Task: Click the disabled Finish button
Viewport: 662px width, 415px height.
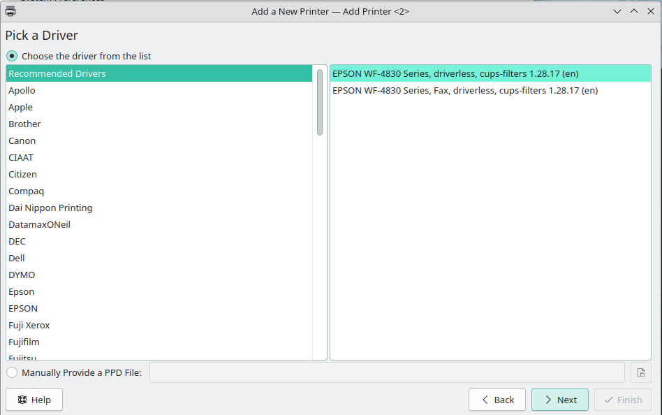Action: tap(623, 400)
